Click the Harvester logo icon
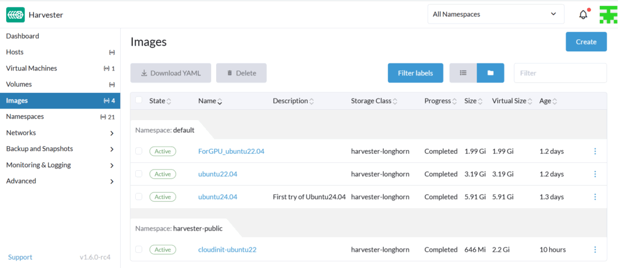The width and height of the screenshot is (618, 268). 16,14
